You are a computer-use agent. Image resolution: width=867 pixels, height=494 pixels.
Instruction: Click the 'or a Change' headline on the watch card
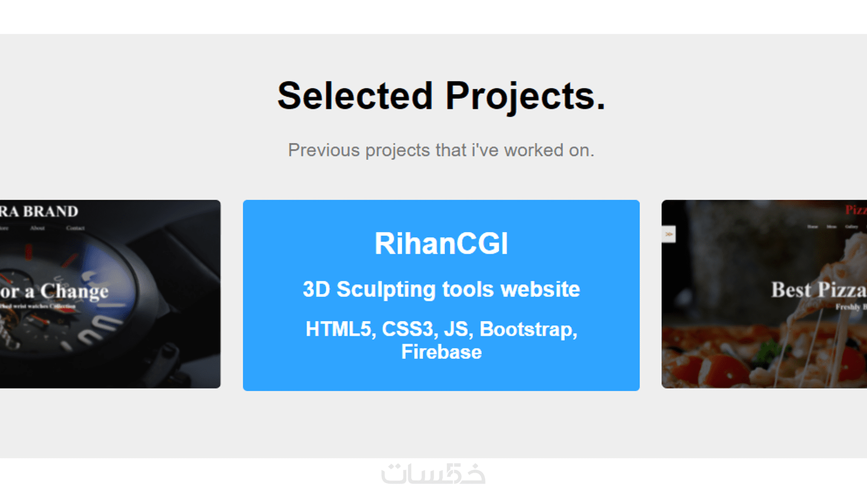pyautogui.click(x=54, y=291)
